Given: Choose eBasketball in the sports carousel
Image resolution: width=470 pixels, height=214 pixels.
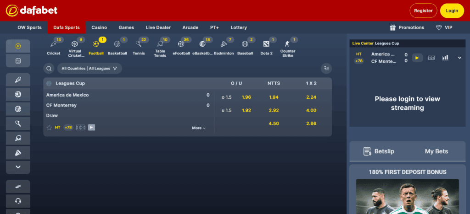Looking at the screenshot, I should [202, 47].
